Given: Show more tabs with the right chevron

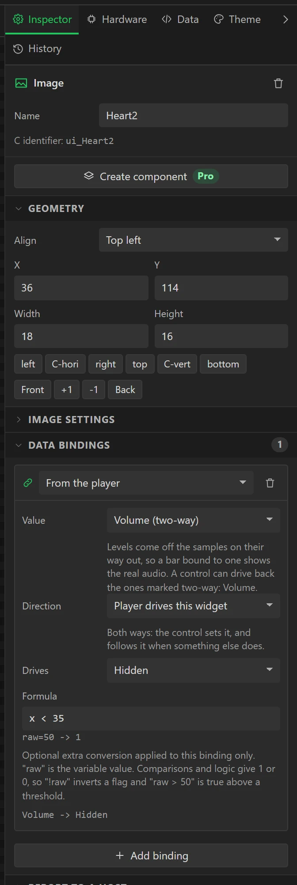Looking at the screenshot, I should pyautogui.click(x=286, y=19).
